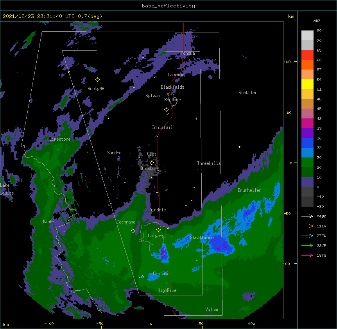
Task: Click the Banff label
Action: tap(48, 222)
